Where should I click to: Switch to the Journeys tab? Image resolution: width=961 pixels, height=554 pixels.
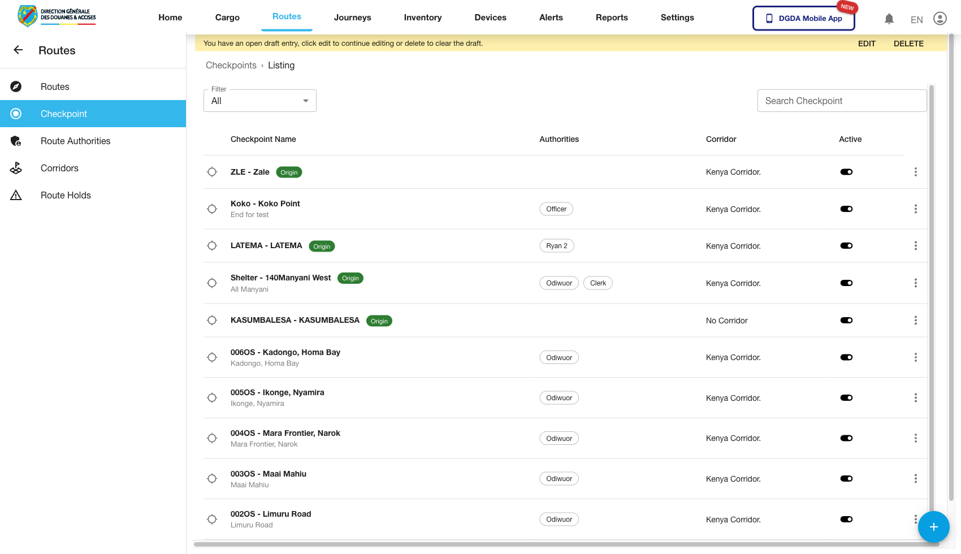(x=352, y=18)
